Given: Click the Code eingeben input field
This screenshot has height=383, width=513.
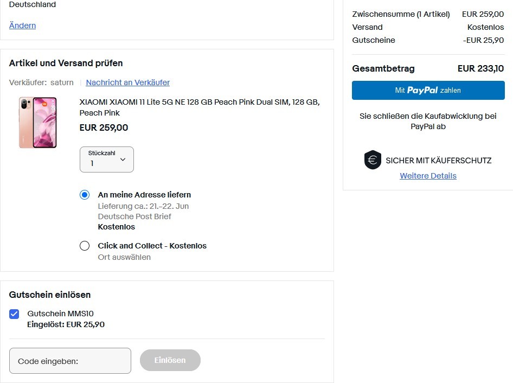Looking at the screenshot, I should click(x=70, y=361).
